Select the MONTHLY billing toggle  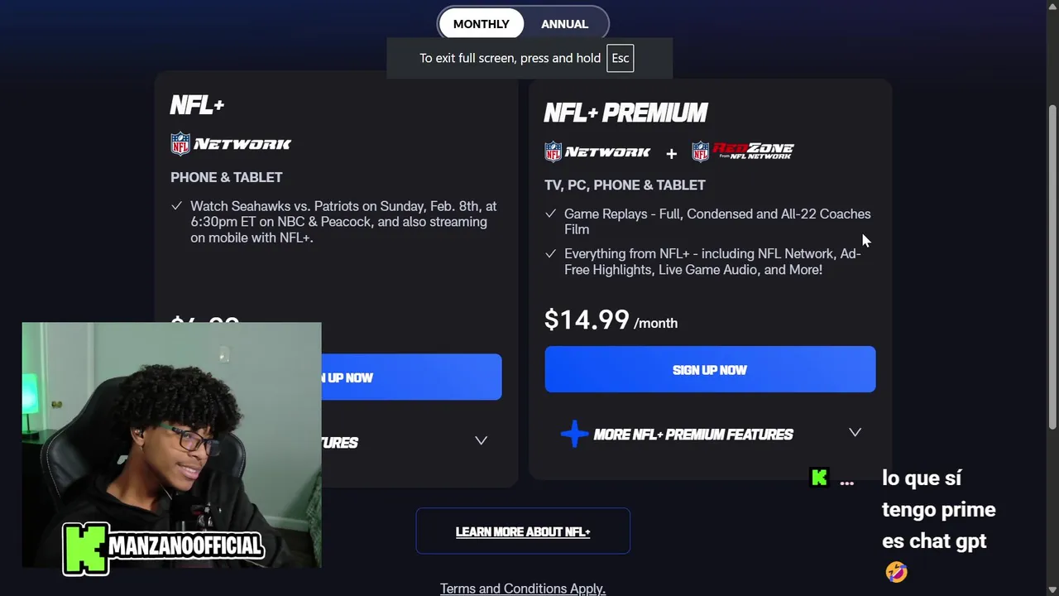point(481,24)
